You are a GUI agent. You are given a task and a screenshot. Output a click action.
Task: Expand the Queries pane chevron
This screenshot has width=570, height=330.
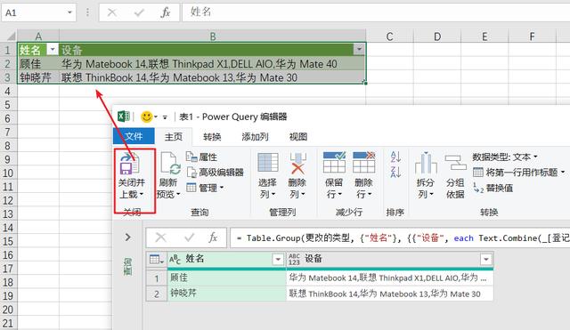127,237
